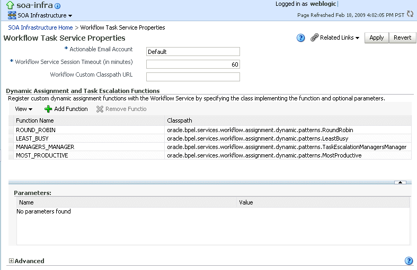Collapse the Parameters pane with the splitter arrow
This screenshot has height=270, width=417.
(x=400, y=182)
